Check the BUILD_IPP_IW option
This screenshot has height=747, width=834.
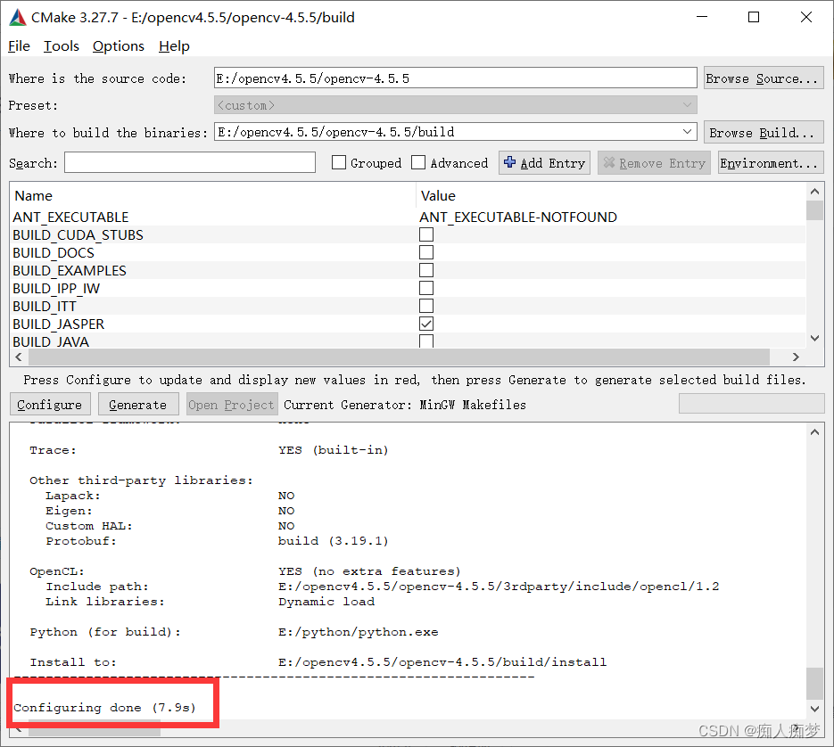point(426,288)
